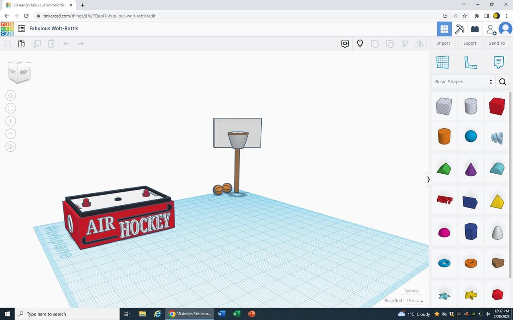Open the Align tool
The height and width of the screenshot is (320, 513).
404,44
